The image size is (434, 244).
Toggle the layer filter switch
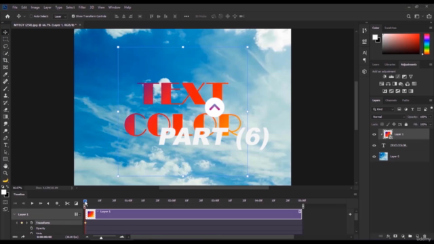pos(431,108)
